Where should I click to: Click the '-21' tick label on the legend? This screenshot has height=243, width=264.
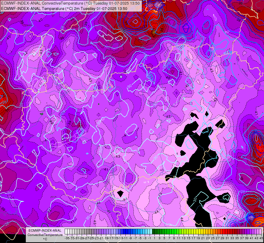101,238
